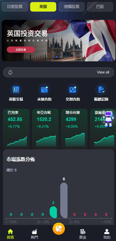Screen dimensions: 116x241
Task: View the 巴克萊 mini price chart
Action: click(17, 141)
